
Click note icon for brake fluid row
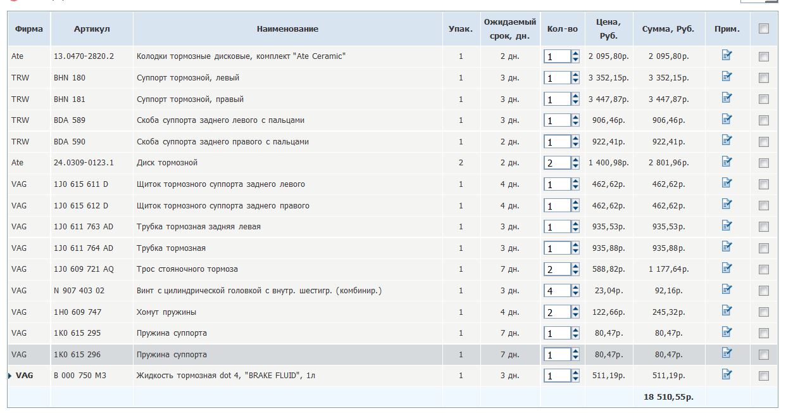coord(727,375)
